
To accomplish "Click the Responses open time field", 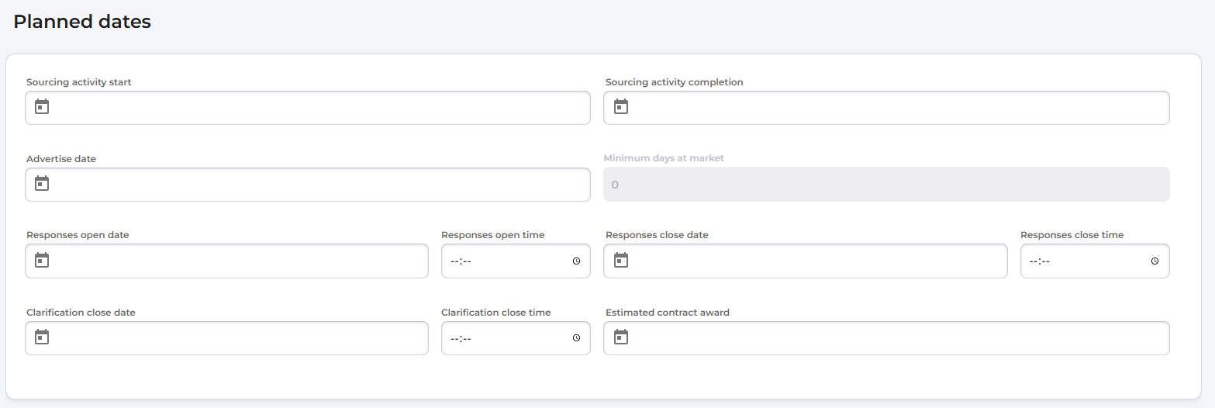I will tap(504, 261).
